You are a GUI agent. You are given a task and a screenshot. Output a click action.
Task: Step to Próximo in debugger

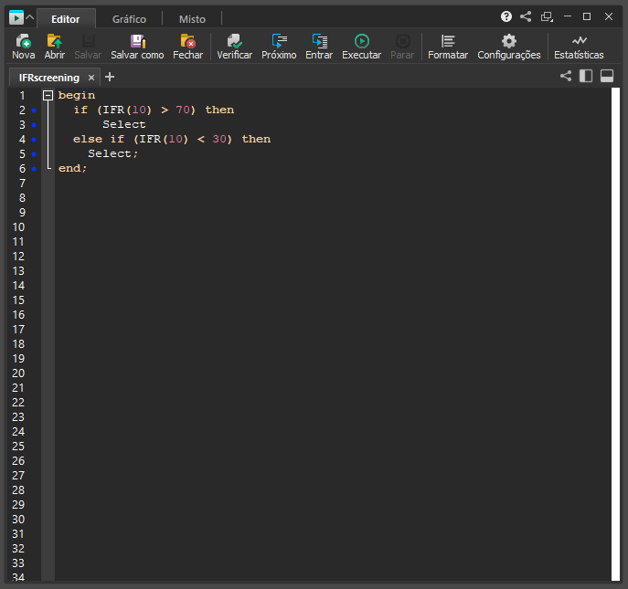coord(279,47)
